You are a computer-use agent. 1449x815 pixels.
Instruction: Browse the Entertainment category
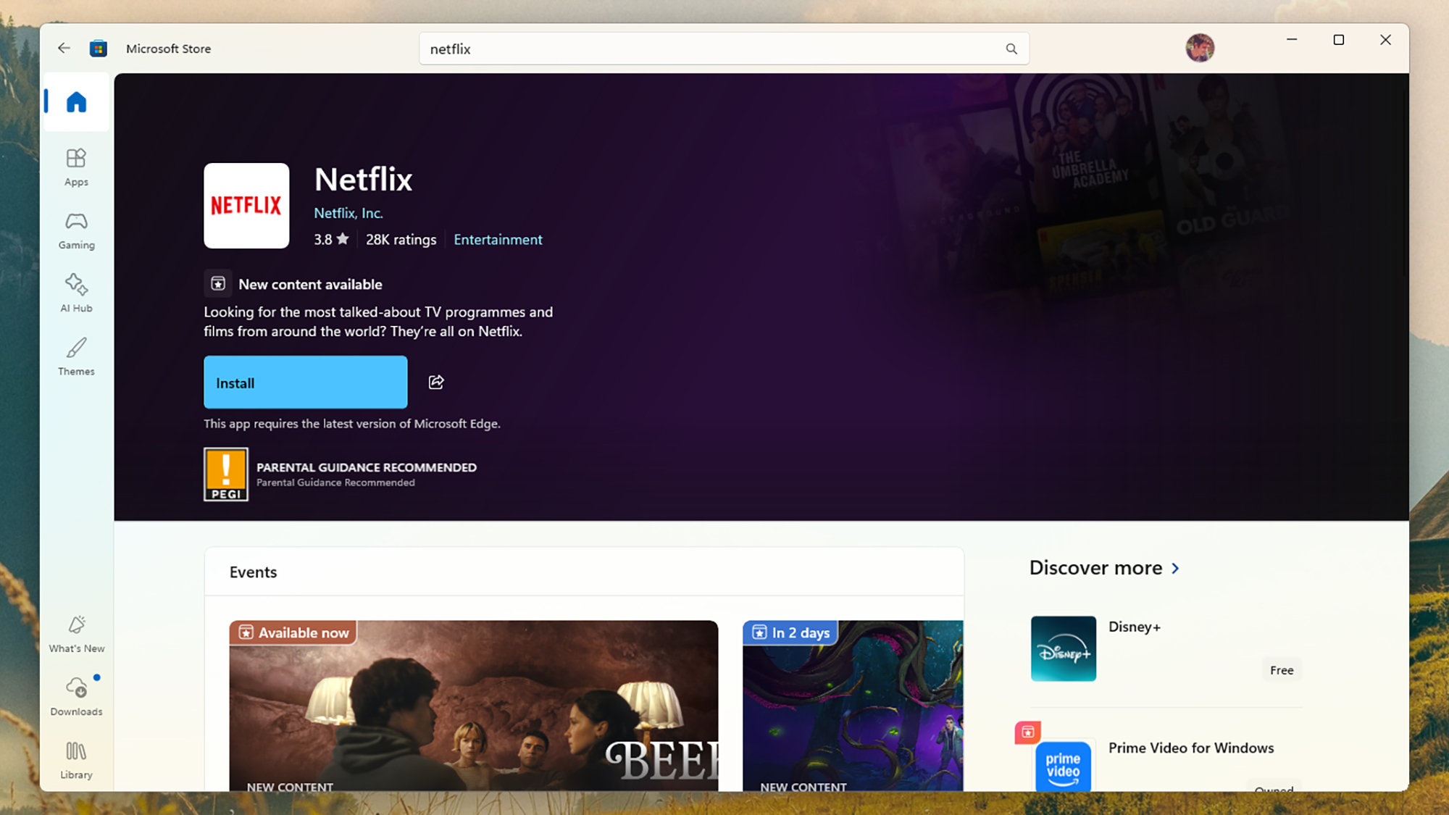click(498, 239)
